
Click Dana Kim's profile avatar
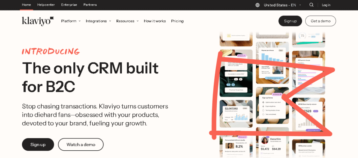click(265, 140)
